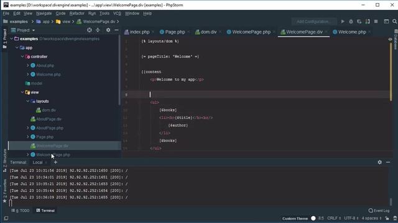Open the TODO tool window

pos(21,211)
